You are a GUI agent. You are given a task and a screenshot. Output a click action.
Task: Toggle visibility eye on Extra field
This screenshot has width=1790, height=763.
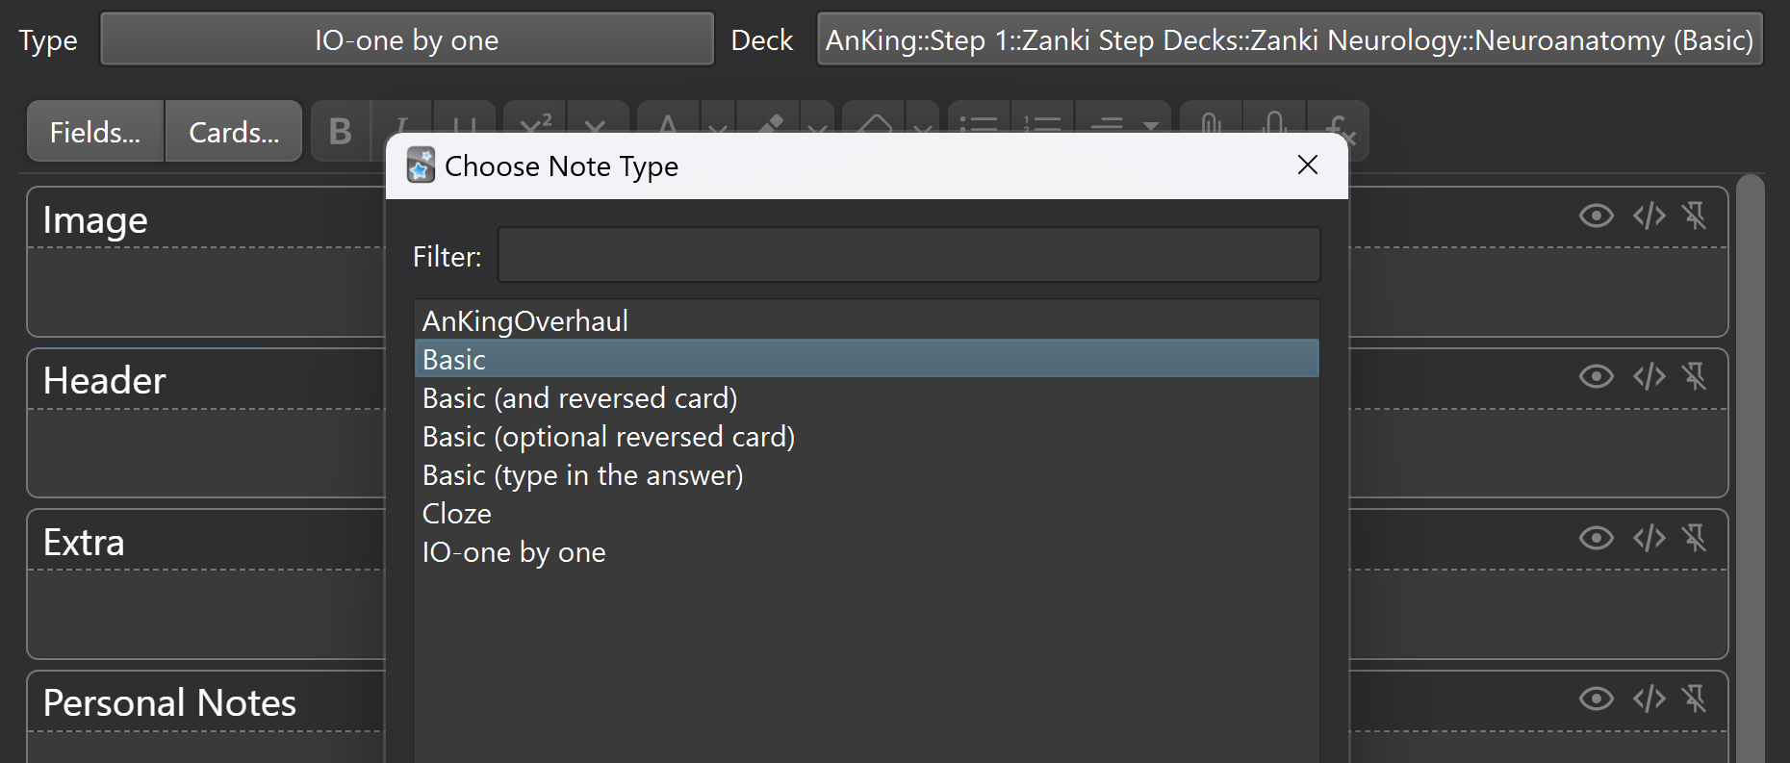(x=1596, y=538)
